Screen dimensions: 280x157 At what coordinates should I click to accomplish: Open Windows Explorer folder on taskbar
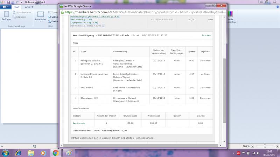pos(31,153)
